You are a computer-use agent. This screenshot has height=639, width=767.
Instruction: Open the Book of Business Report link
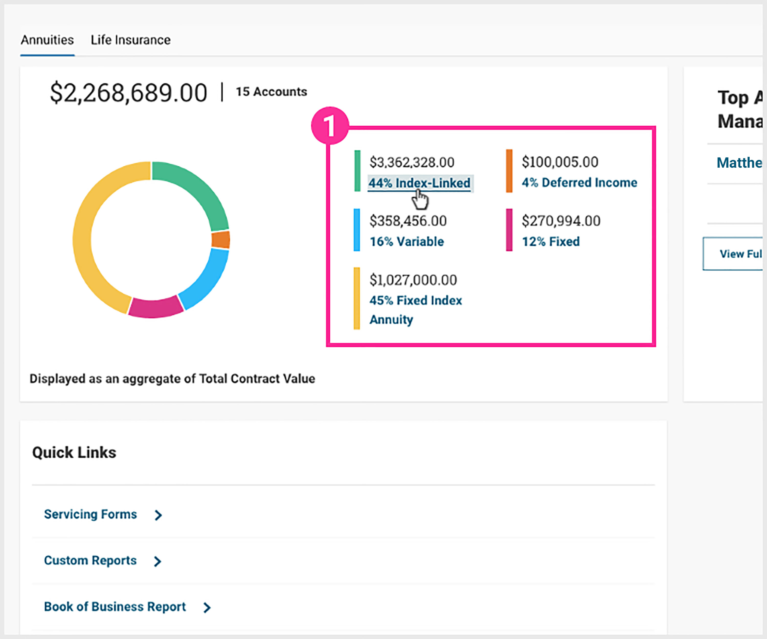115,607
